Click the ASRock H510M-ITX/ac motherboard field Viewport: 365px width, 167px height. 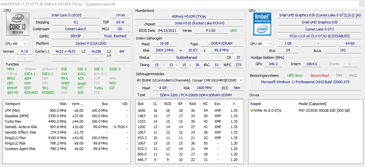(x=189, y=16)
